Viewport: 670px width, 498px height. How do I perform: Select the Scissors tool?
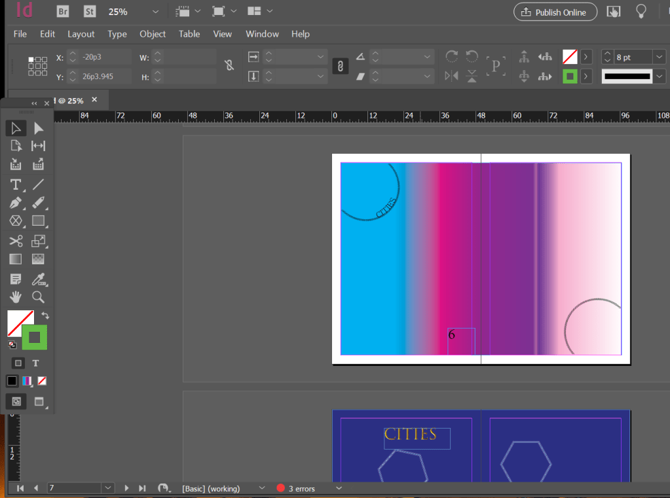(16, 241)
